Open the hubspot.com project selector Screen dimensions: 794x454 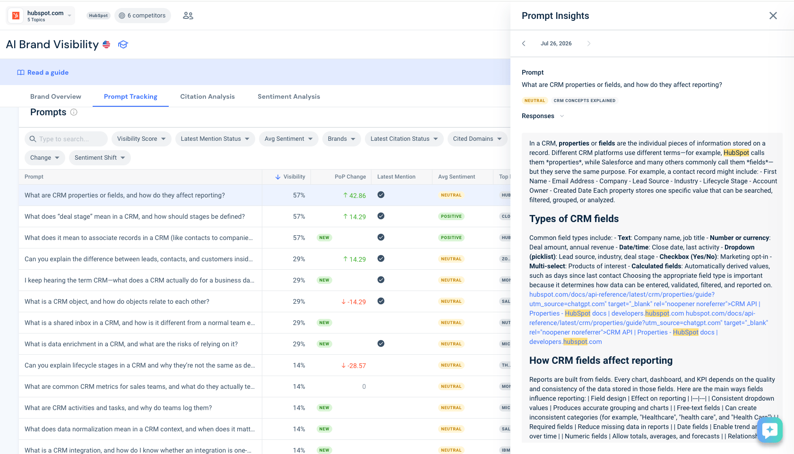(41, 16)
